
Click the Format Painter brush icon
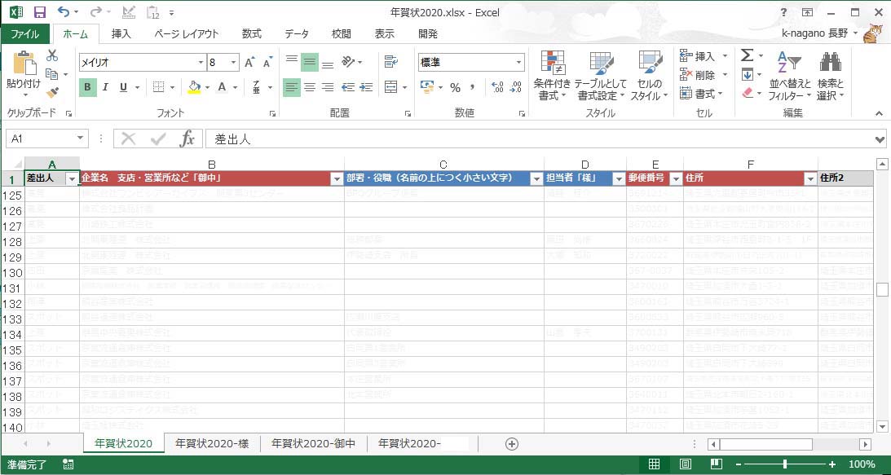(52, 92)
